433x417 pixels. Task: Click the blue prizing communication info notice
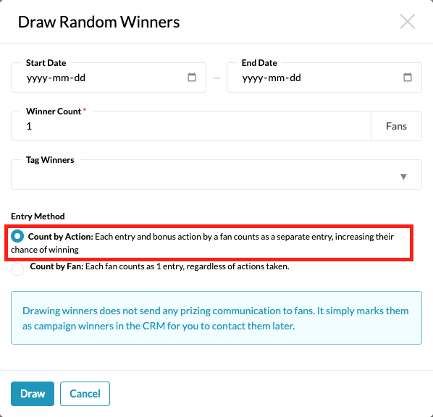pos(216,318)
